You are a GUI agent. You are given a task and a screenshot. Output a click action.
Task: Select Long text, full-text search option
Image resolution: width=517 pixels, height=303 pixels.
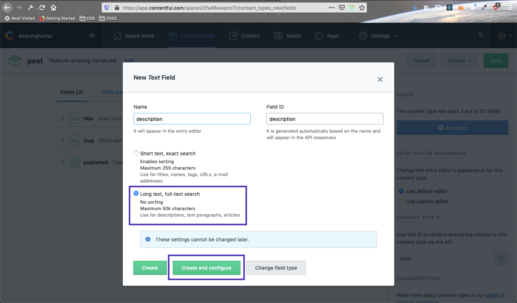point(136,194)
